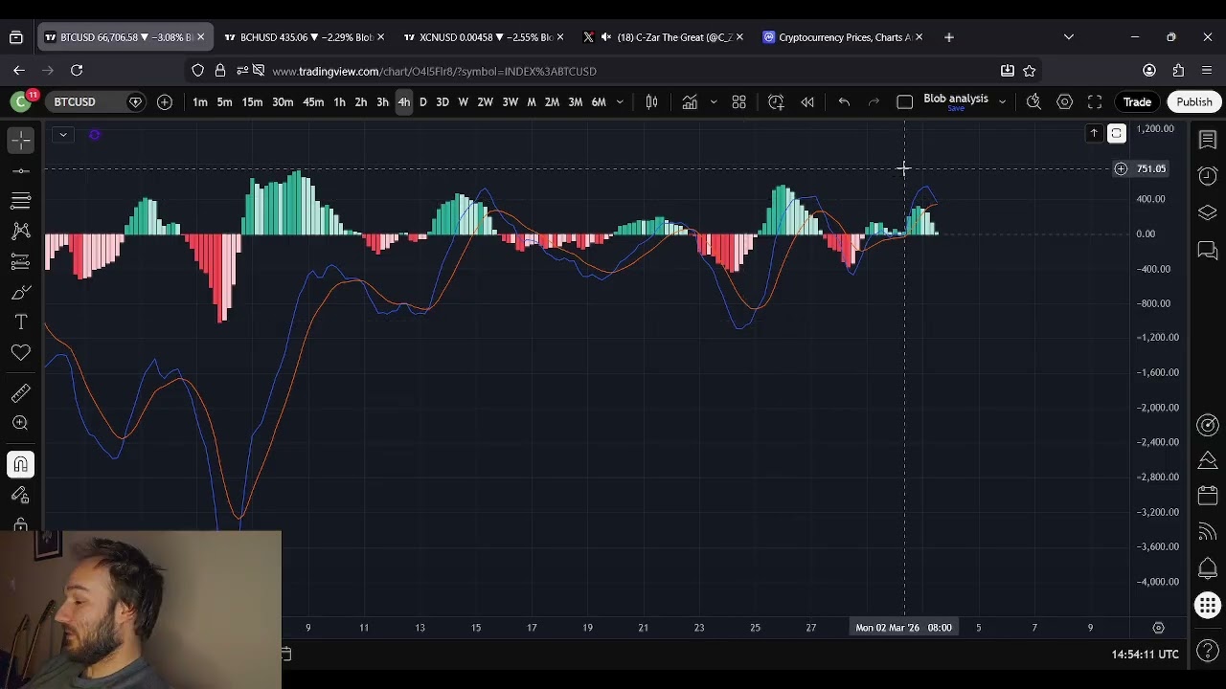
Task: Open the chart time axis settings gear
Action: pos(1158,628)
